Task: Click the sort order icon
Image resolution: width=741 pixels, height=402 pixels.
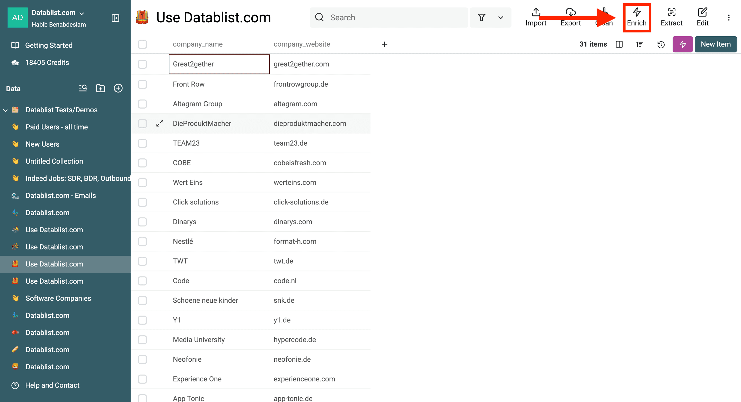Action: tap(639, 44)
